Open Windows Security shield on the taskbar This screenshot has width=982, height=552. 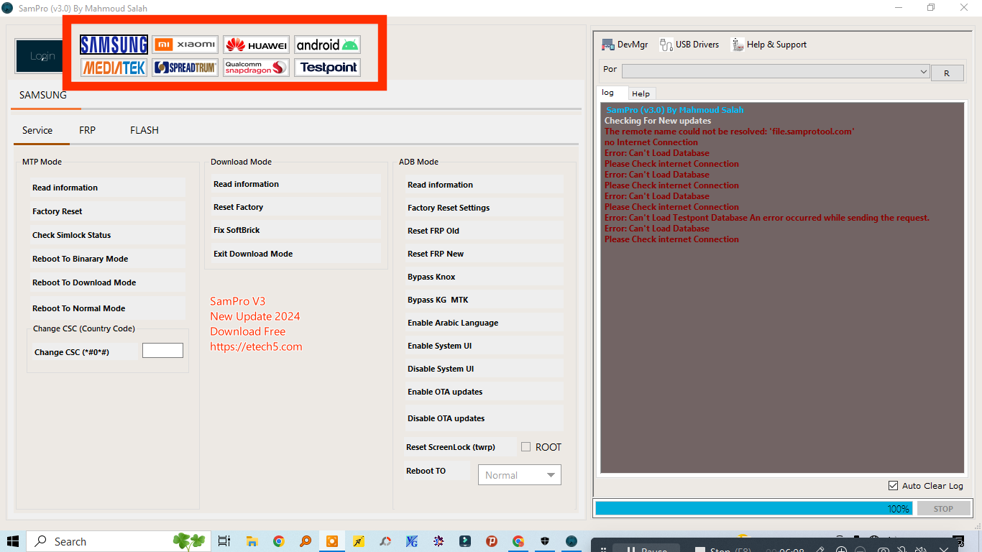point(545,541)
